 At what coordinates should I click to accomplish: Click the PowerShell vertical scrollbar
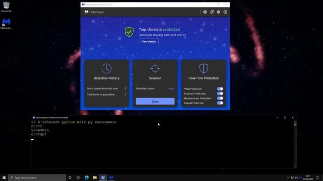click(295, 144)
